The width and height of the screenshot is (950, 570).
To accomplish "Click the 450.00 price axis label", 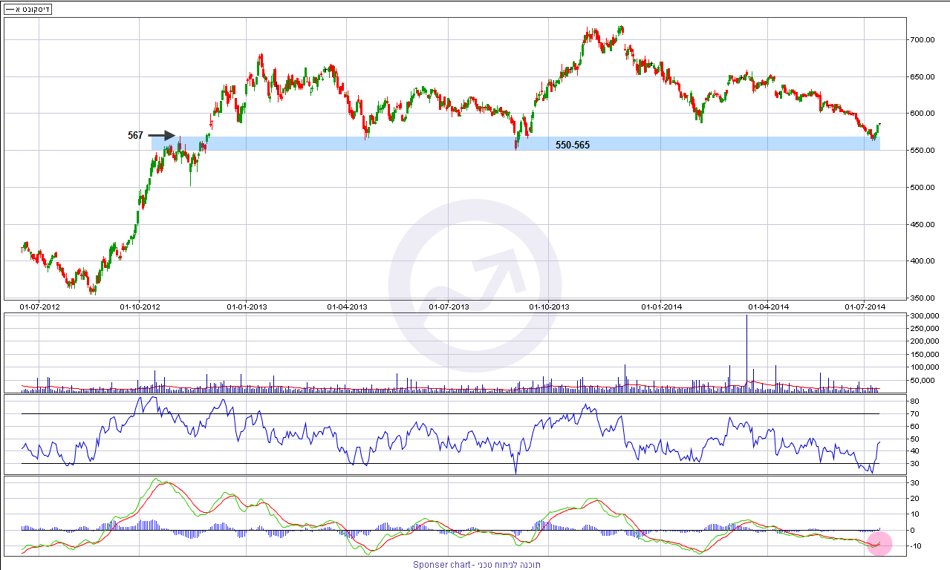I will pos(922,225).
